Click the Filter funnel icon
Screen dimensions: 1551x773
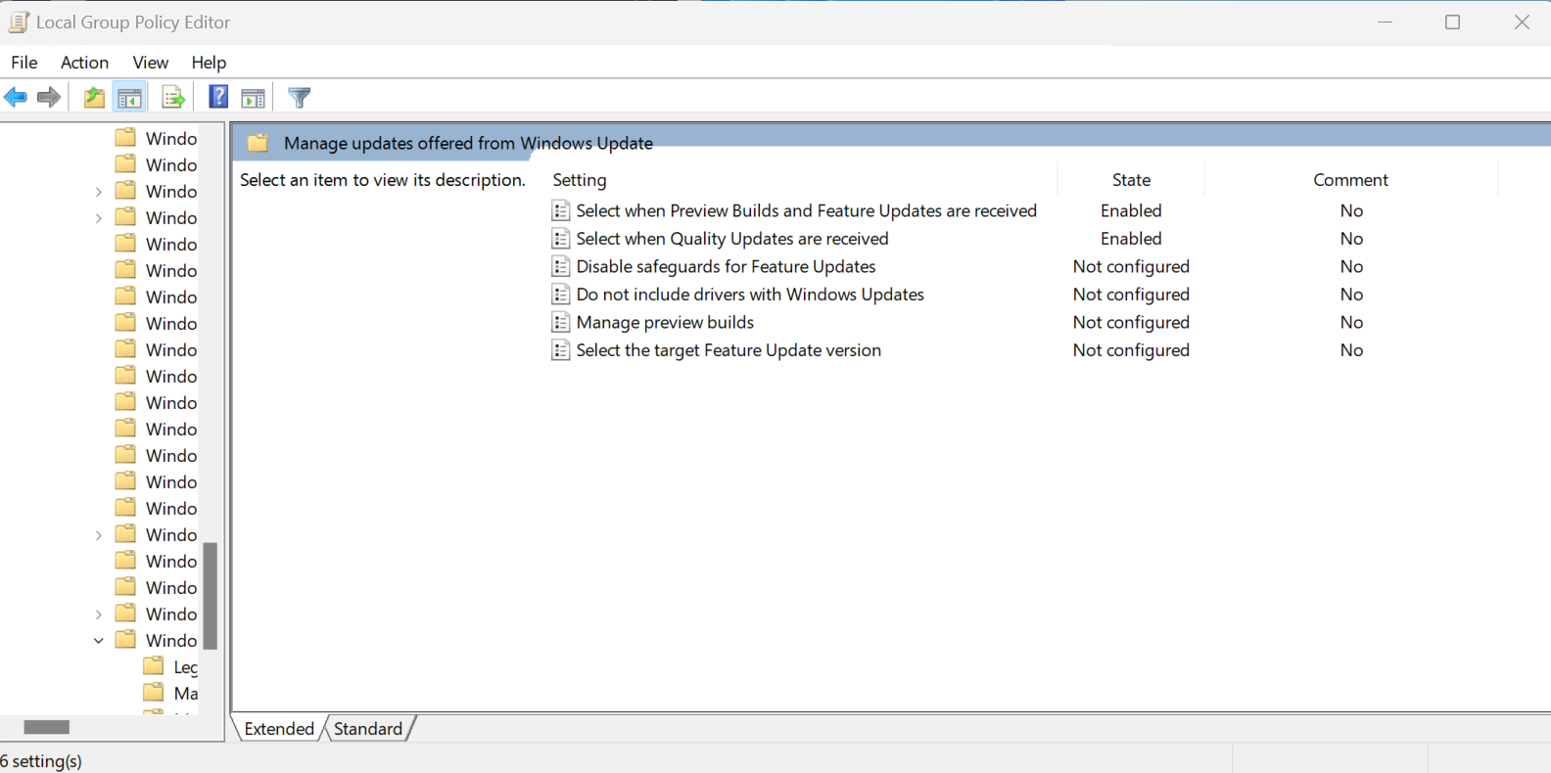coord(300,98)
